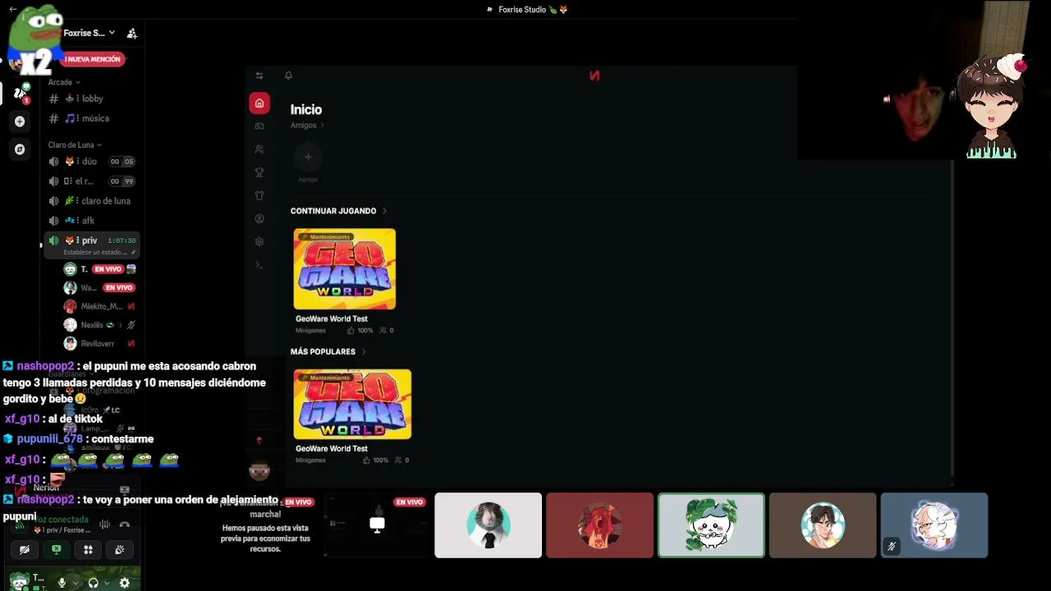Viewport: 1051px width, 591px height.
Task: Open the Home icon in the game launcher sidebar
Action: click(x=259, y=103)
